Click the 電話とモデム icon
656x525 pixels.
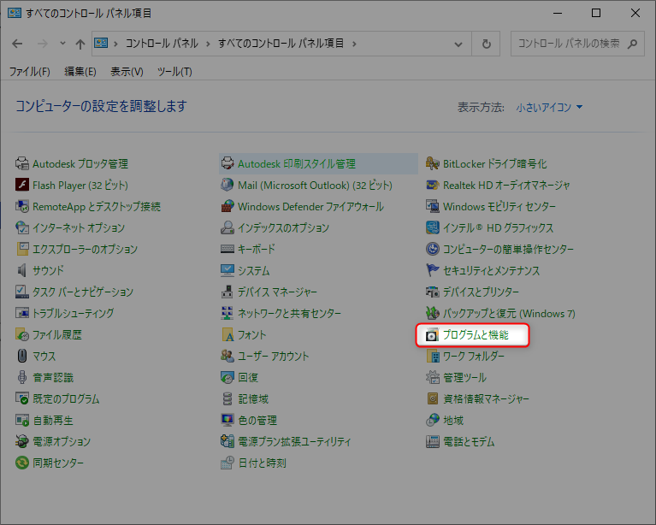pyautogui.click(x=432, y=441)
